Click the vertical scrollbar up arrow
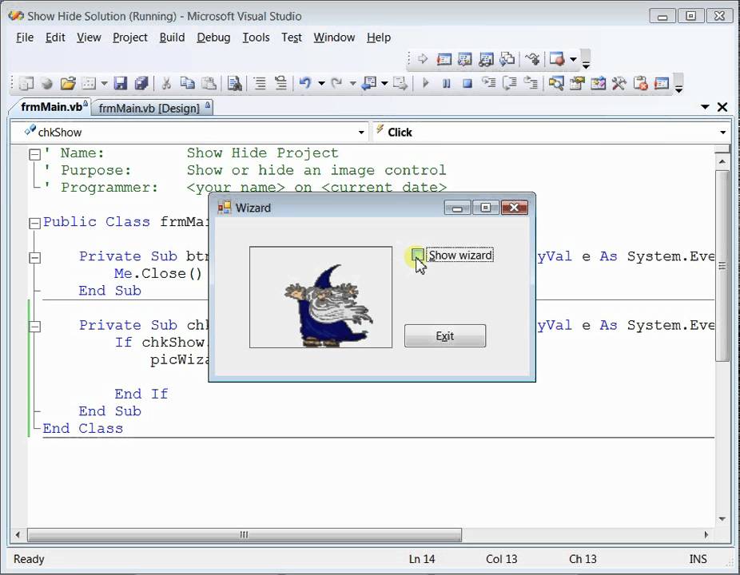 722,161
